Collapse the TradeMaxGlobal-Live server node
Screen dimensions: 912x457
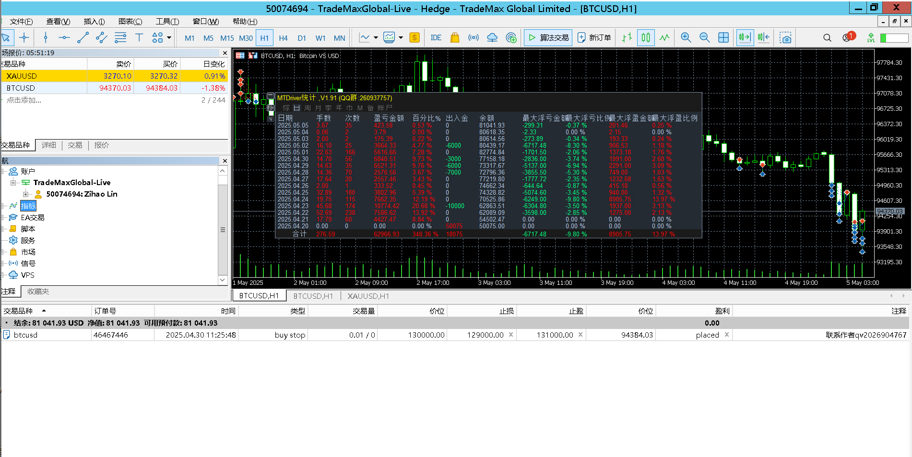(x=13, y=183)
